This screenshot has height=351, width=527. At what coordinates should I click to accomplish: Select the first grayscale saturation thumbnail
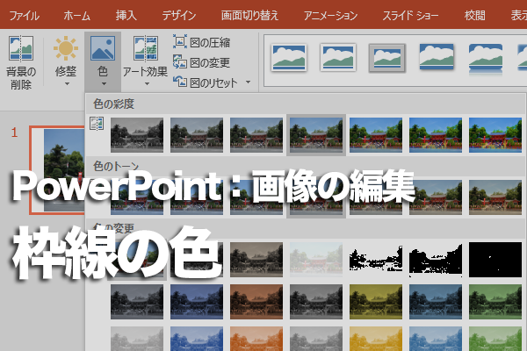click(x=137, y=135)
